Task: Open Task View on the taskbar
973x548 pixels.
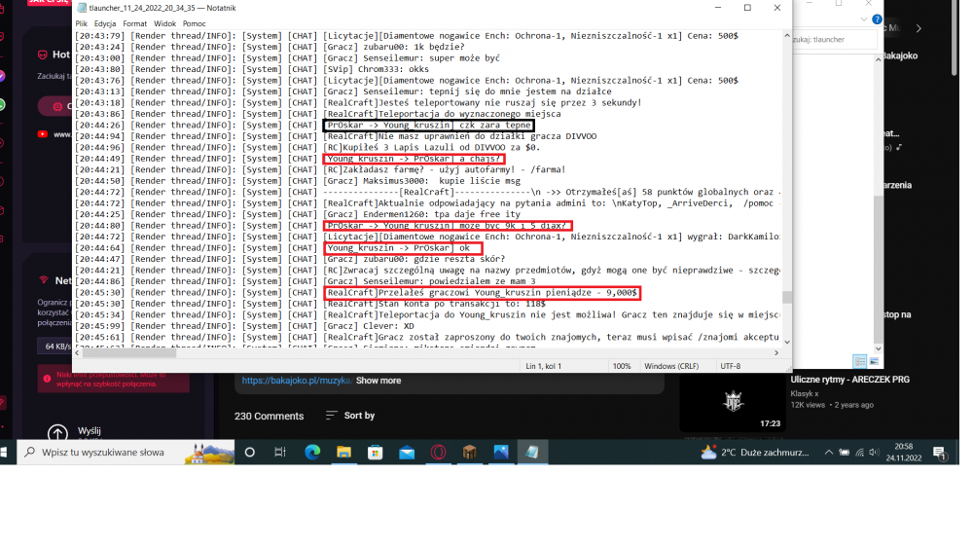Action: [x=280, y=453]
